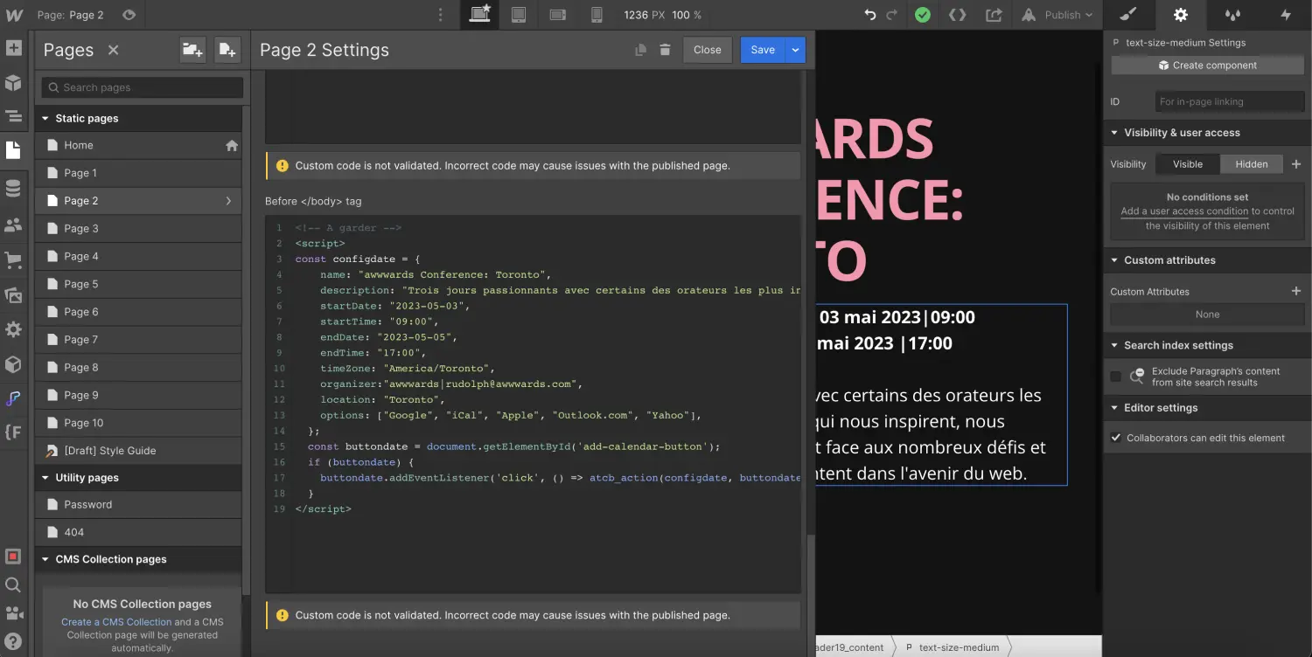
Task: Collapse the Search index settings section
Action: pyautogui.click(x=1114, y=345)
